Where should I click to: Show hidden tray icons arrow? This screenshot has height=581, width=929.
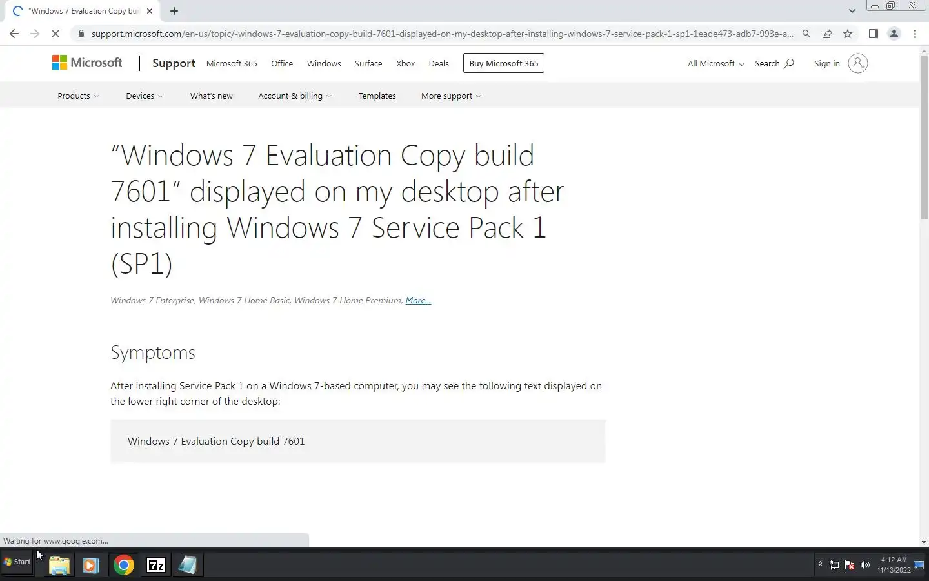pos(820,564)
